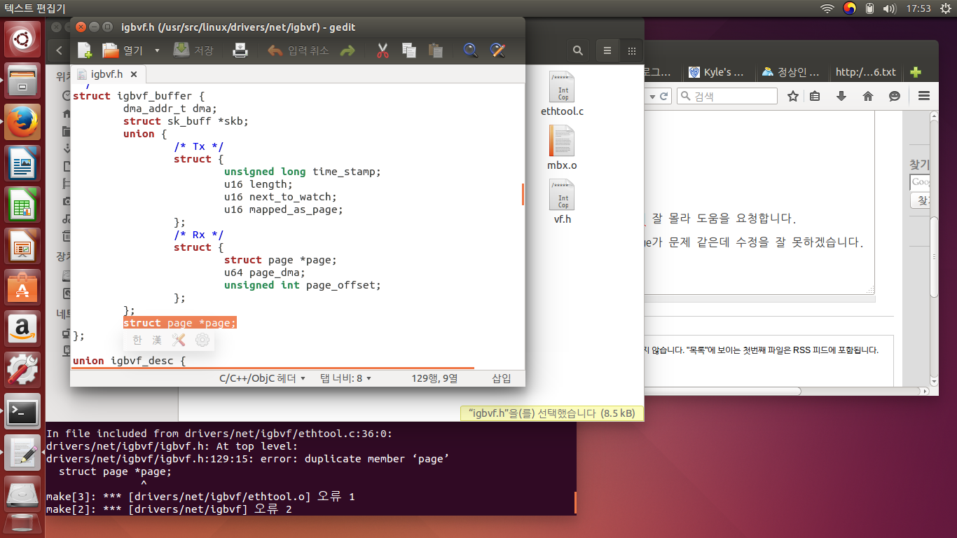Screen dimensions: 957x538
Task: Create a new document in gedit
Action: point(84,50)
